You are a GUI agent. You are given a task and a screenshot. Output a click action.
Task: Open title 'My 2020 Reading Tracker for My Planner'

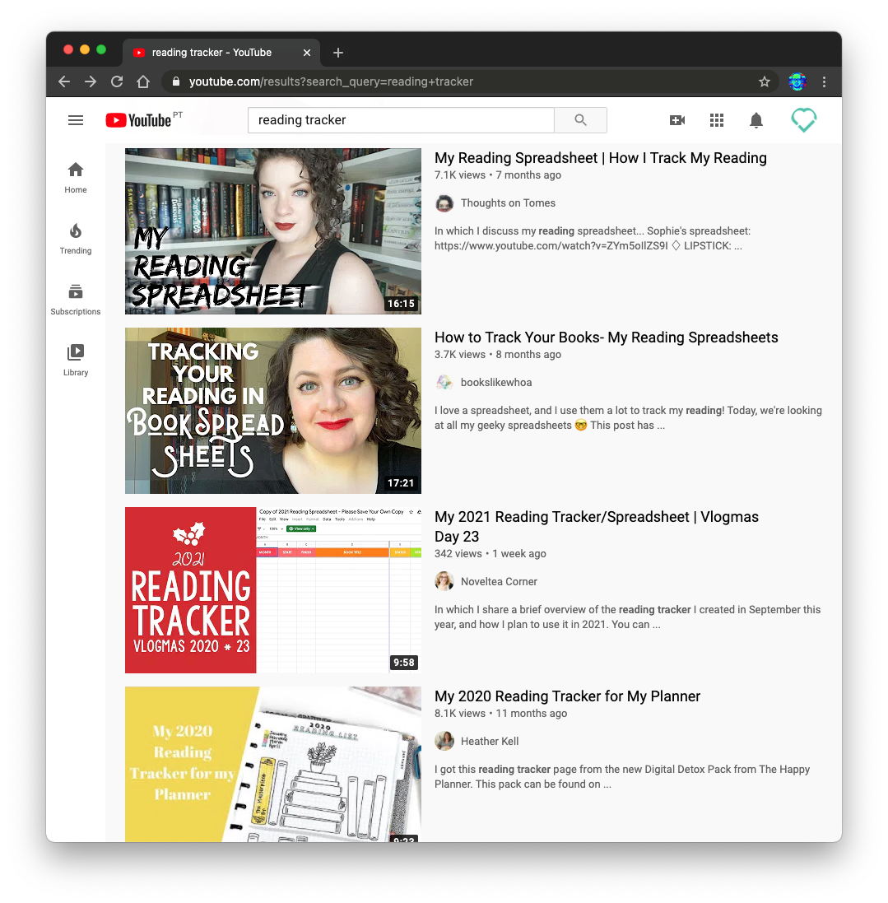tap(567, 696)
